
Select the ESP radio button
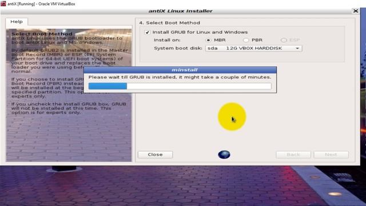click(284, 40)
